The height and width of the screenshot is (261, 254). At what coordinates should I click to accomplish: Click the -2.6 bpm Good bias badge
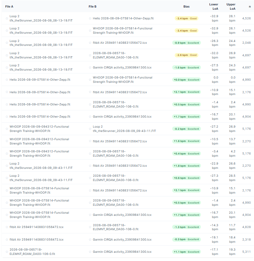[187, 55]
